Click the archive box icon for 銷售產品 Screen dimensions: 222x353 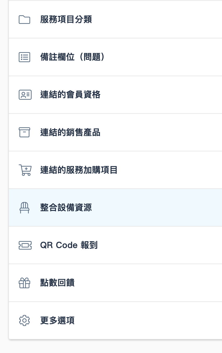(x=25, y=132)
